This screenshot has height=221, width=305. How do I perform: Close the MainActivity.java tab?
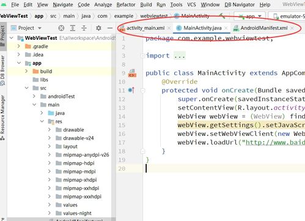pyautogui.click(x=226, y=28)
